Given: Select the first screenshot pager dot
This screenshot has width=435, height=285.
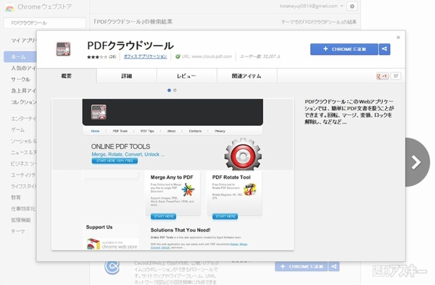Looking at the screenshot, I should 169,90.
